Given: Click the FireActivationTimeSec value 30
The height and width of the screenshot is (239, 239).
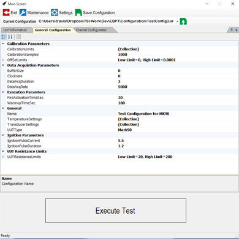Looking at the screenshot, I should pyautogui.click(x=120, y=98).
